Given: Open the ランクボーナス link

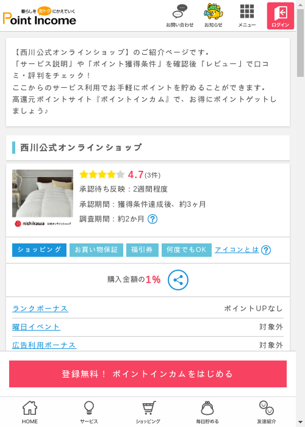Looking at the screenshot, I should point(40,309).
